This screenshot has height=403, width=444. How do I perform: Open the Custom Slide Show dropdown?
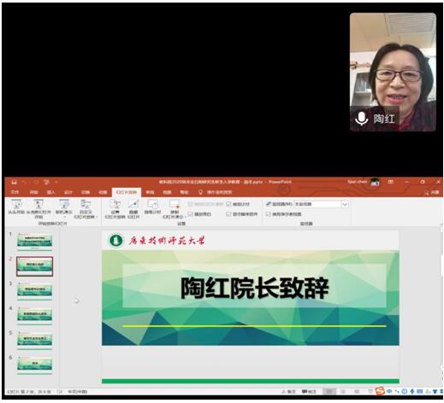[86, 209]
